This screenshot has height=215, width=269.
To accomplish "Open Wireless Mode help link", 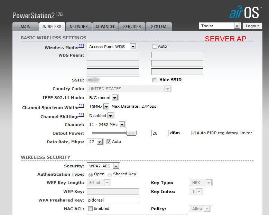I will pyautogui.click(x=81, y=46).
